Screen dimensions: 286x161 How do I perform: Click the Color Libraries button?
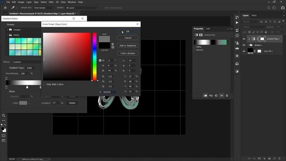128,53
